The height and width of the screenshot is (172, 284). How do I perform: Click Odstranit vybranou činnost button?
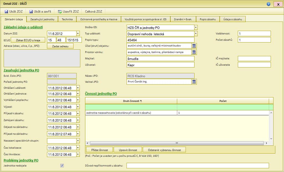coord(164,150)
